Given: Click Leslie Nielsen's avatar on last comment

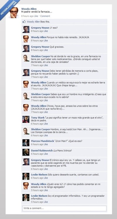Looking at the screenshot, I should [26, 198].
